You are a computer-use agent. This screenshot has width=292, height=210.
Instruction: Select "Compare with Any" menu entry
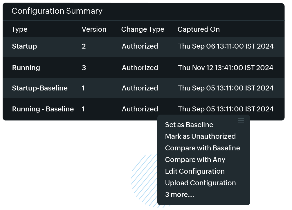click(x=195, y=159)
